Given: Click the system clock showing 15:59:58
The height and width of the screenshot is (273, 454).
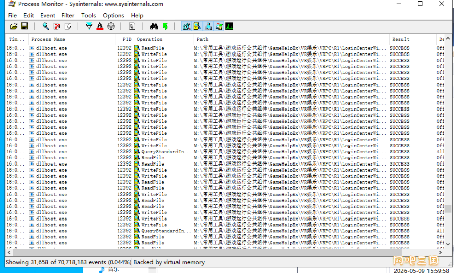Looking at the screenshot, I should click(x=421, y=270).
